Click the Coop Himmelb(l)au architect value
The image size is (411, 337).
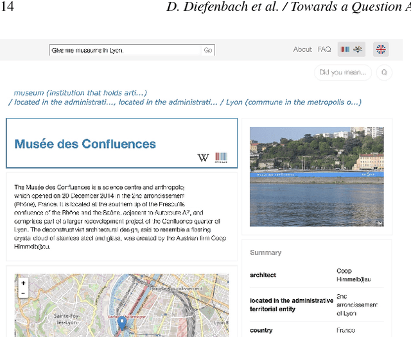[354, 275]
